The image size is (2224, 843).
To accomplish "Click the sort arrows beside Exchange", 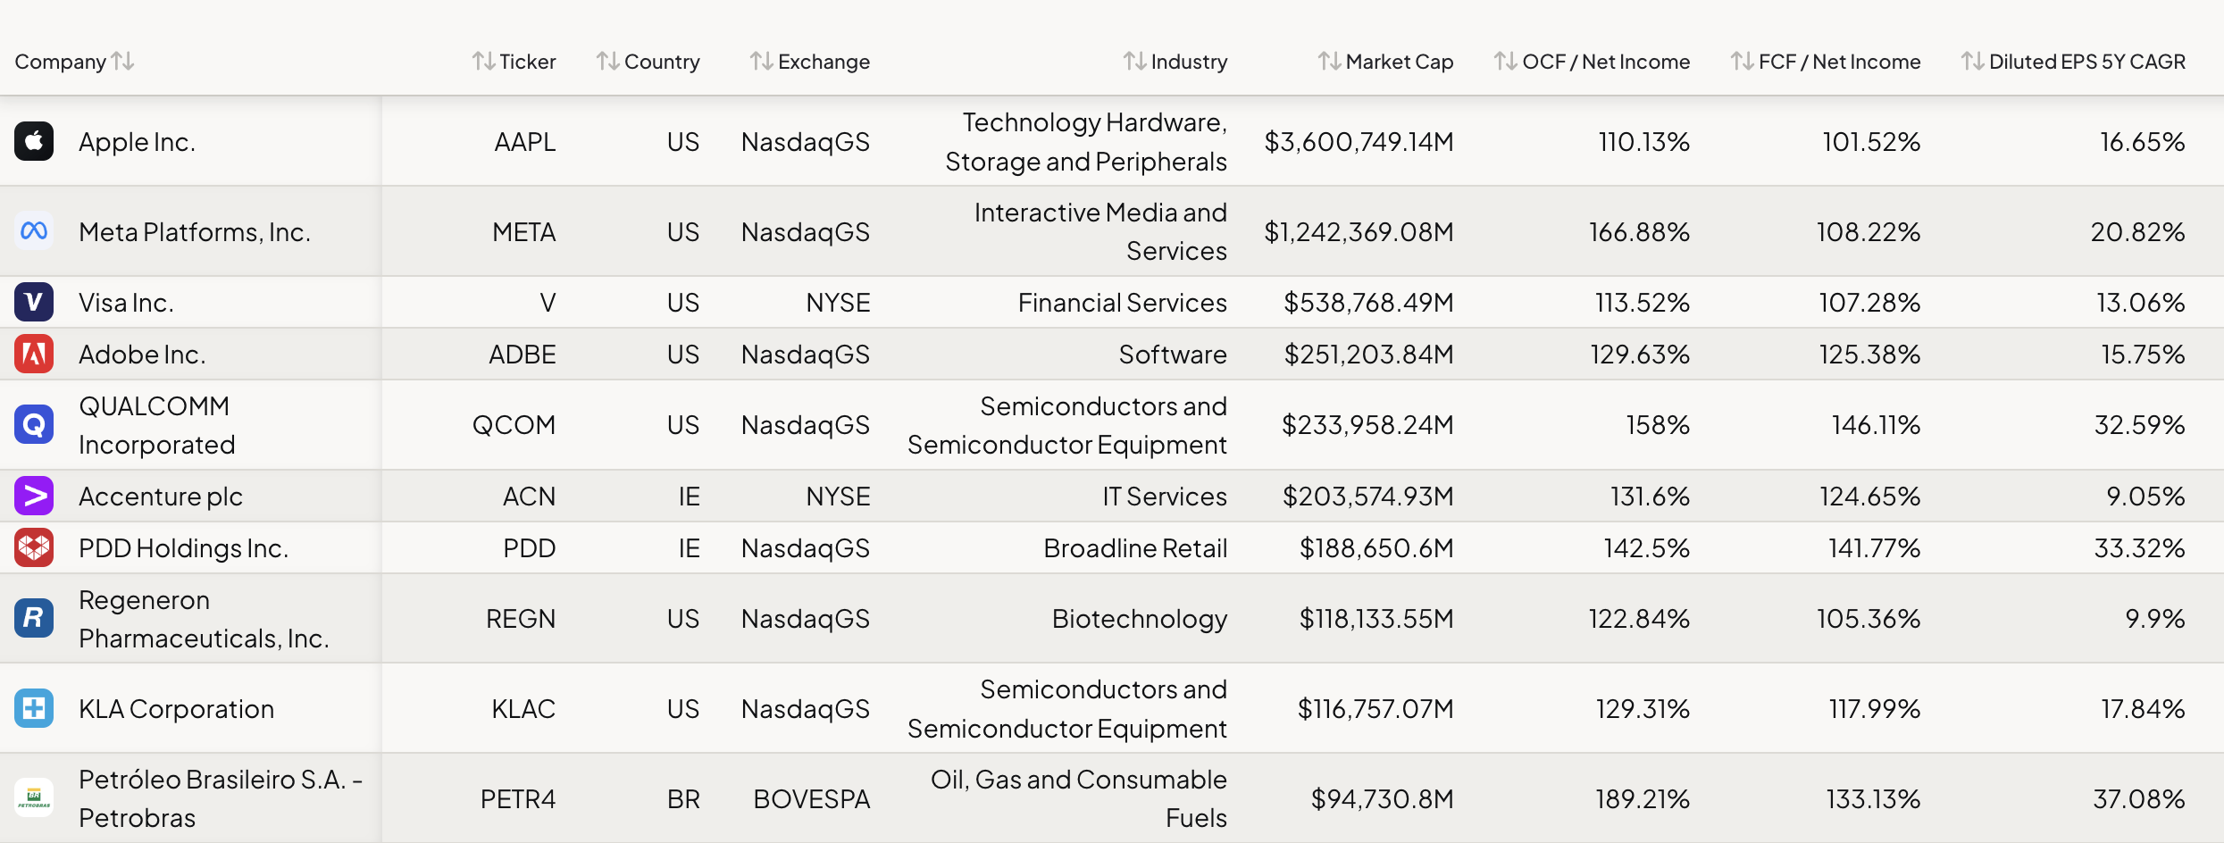I will [x=762, y=61].
